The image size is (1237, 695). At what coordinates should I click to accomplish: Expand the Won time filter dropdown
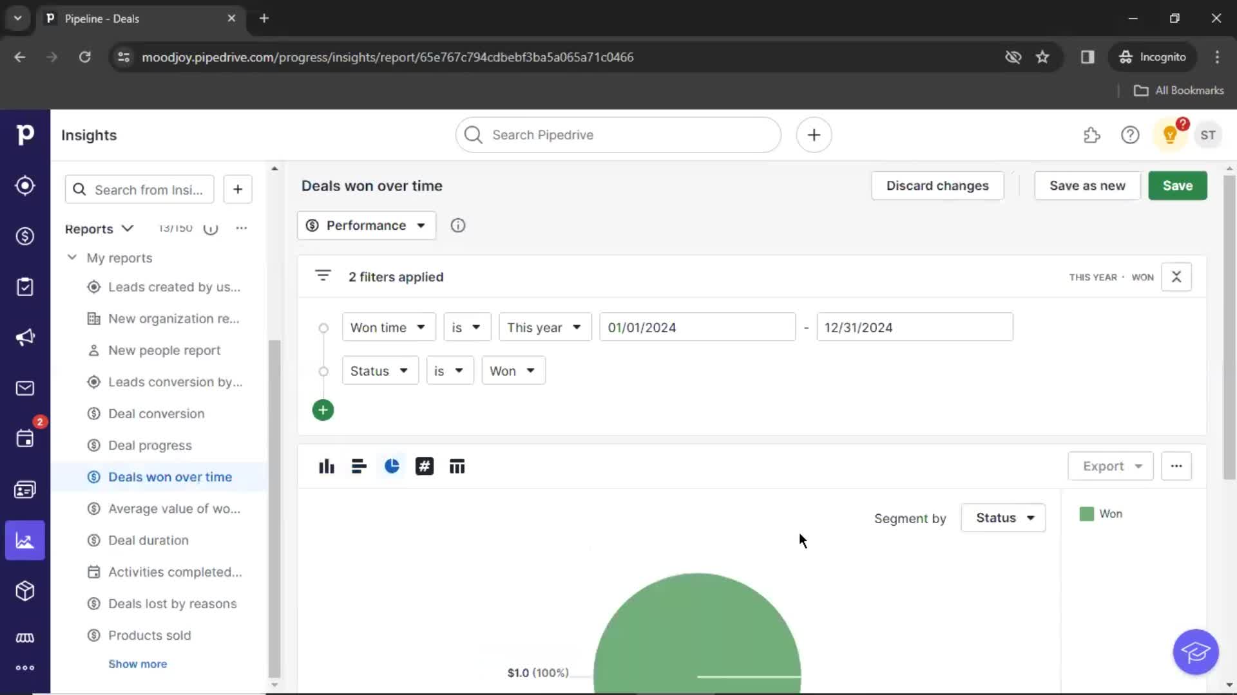click(x=387, y=327)
